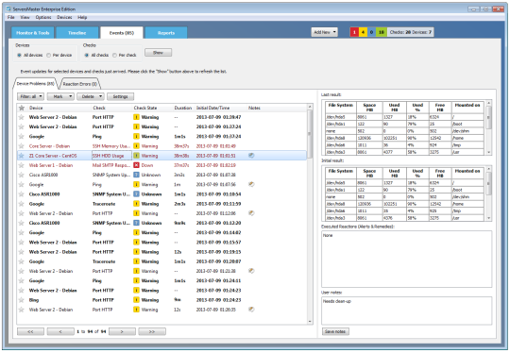Go to first page with << button
The image size is (510, 353).
click(x=30, y=331)
